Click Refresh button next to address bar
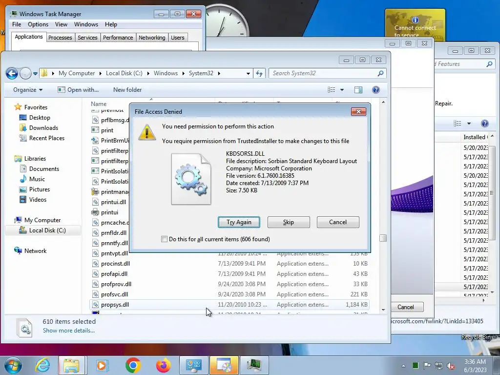 coord(259,73)
